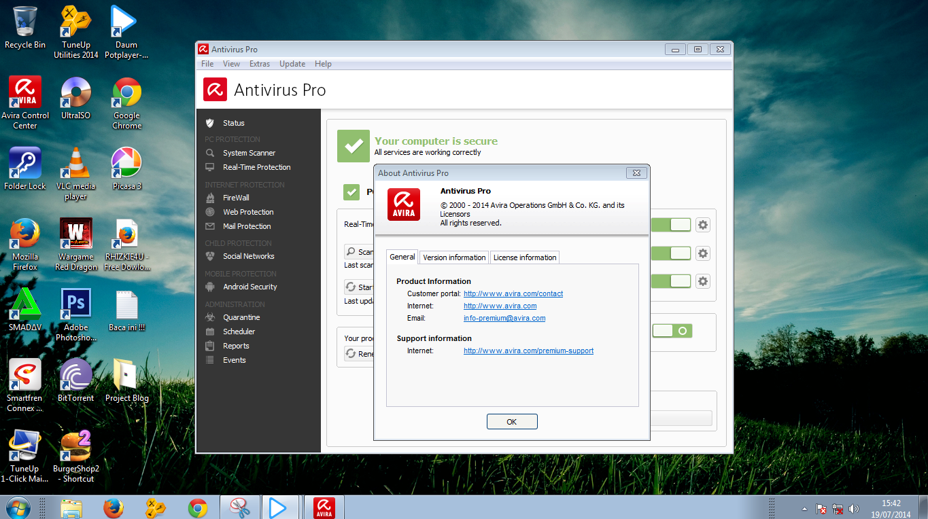The width and height of the screenshot is (928, 519).
Task: Click the UltraISO desktop icon
Action: [75, 97]
